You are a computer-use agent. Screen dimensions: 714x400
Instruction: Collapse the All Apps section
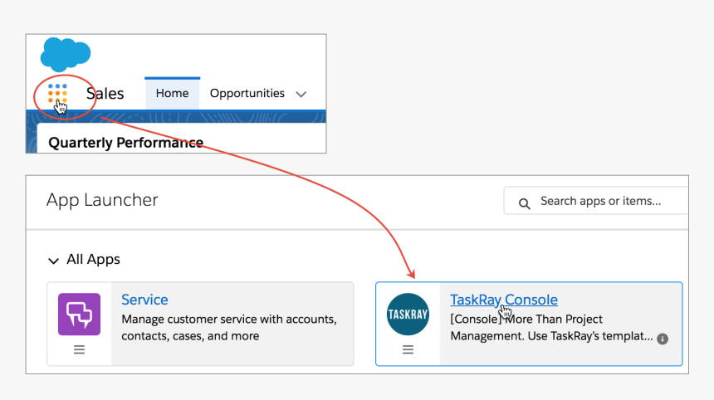53,261
